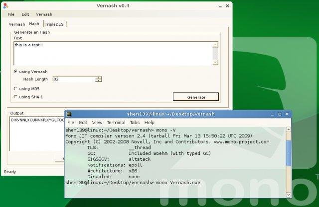Open the terminal File menu
The height and width of the screenshot is (207, 319).
[x=71, y=123]
